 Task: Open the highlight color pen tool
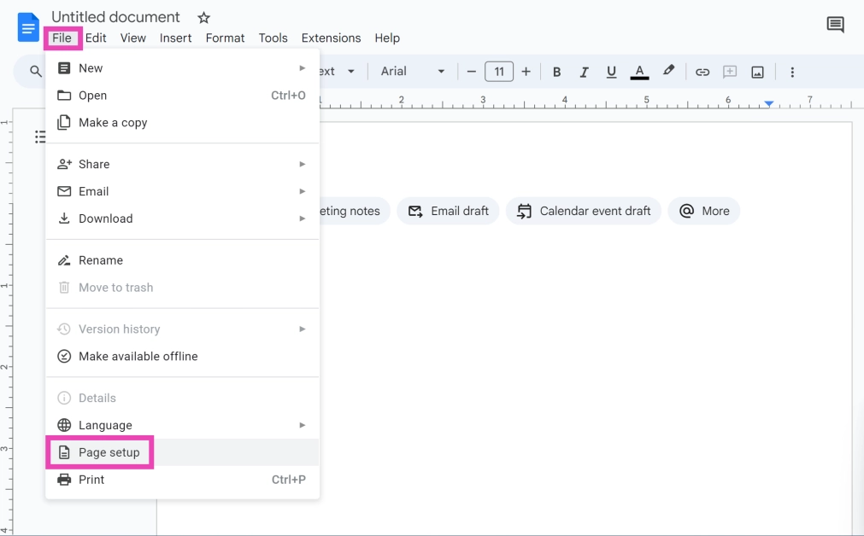click(x=669, y=72)
